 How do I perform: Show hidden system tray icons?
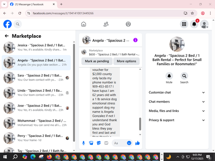click(178, 157)
